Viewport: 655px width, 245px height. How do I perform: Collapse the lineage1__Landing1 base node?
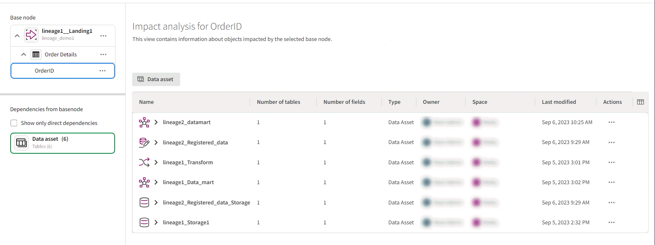[17, 36]
